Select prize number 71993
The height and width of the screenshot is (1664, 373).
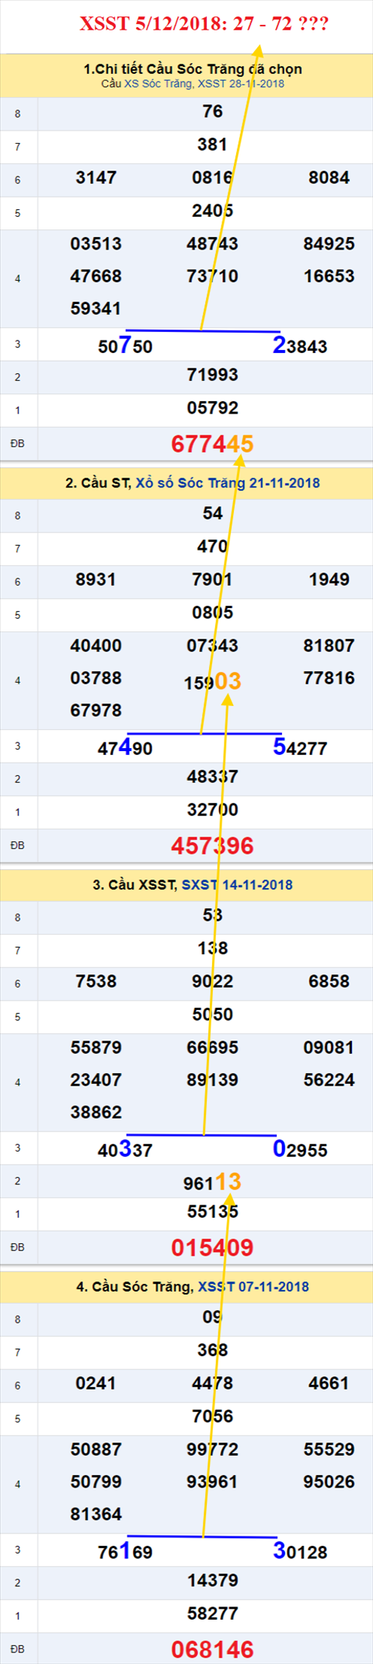[213, 376]
